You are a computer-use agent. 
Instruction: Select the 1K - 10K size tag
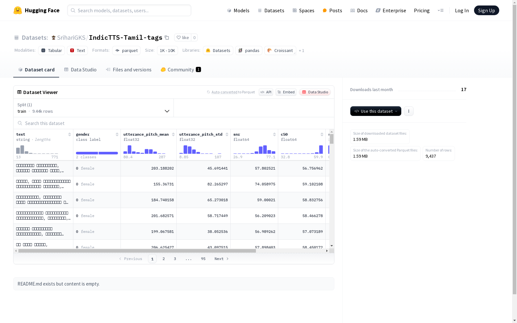pos(167,50)
